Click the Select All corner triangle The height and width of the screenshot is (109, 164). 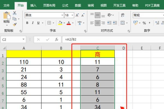pos(4,48)
